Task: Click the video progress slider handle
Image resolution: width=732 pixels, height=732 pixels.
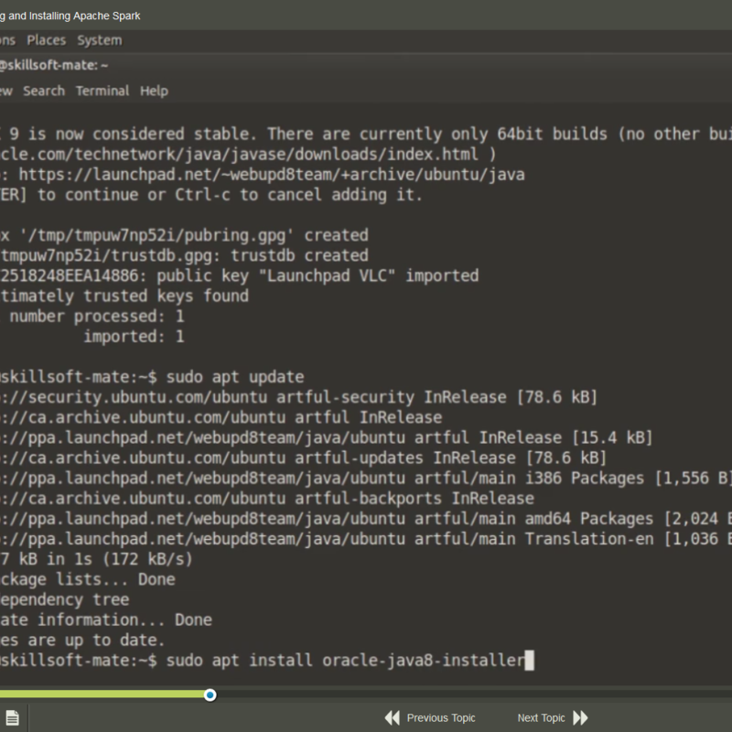Action: click(x=210, y=695)
